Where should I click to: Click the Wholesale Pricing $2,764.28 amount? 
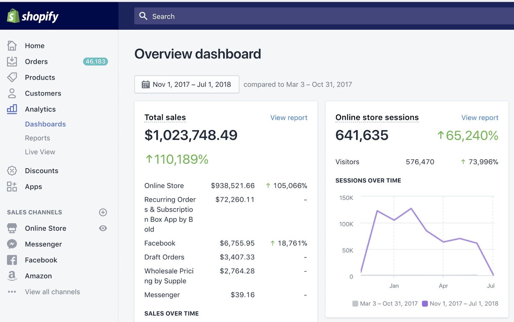coord(237,271)
